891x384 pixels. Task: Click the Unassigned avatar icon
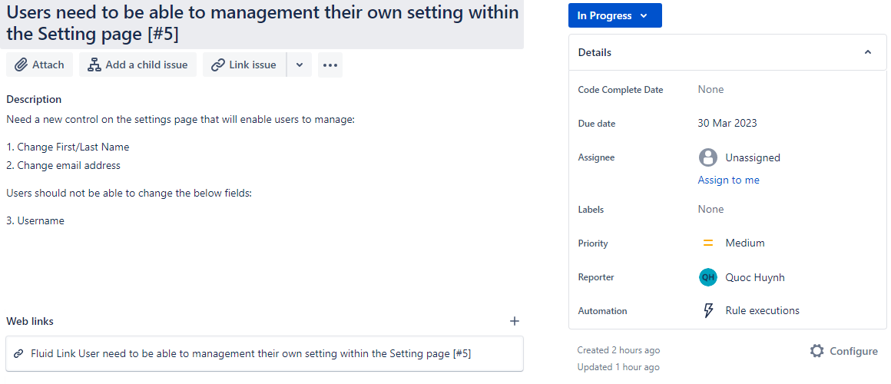point(707,157)
